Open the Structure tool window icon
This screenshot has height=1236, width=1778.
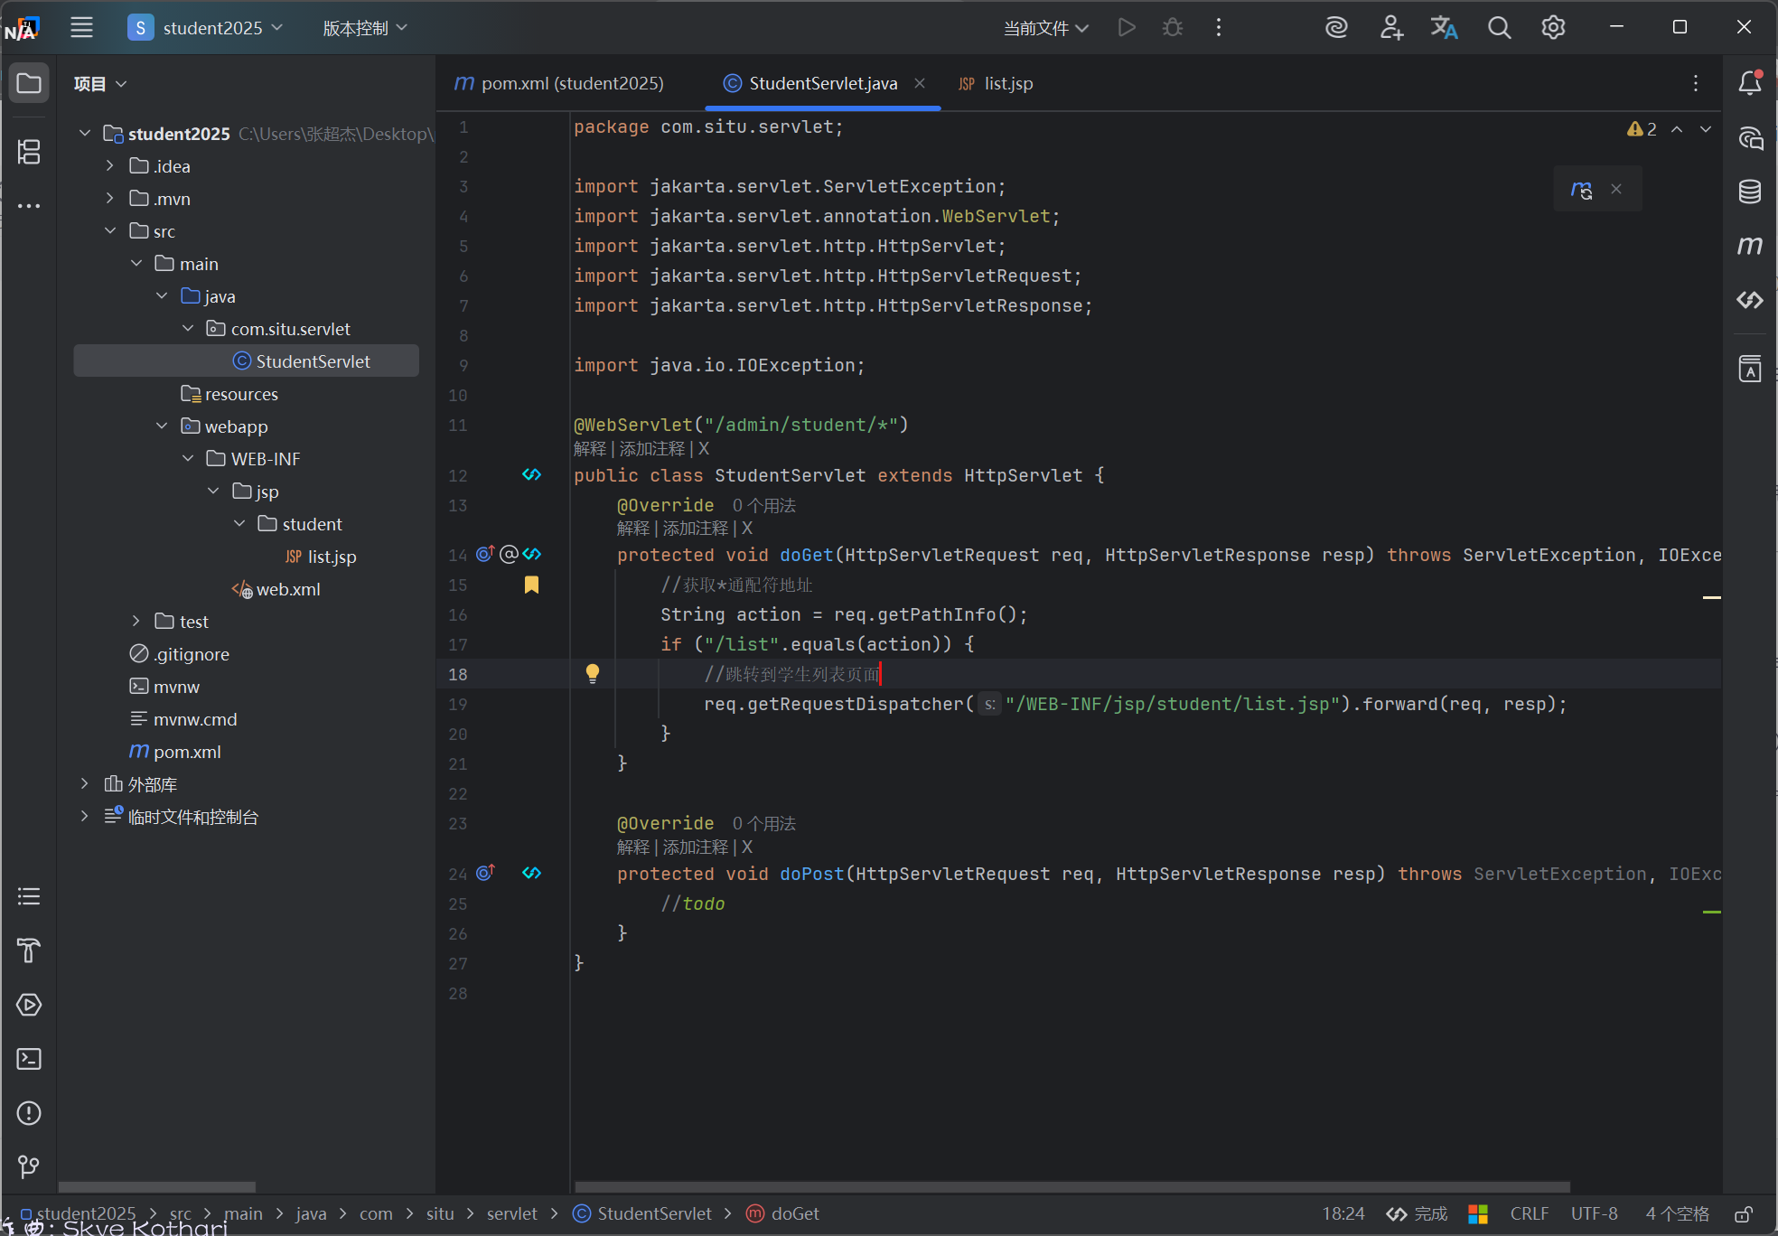(29, 152)
